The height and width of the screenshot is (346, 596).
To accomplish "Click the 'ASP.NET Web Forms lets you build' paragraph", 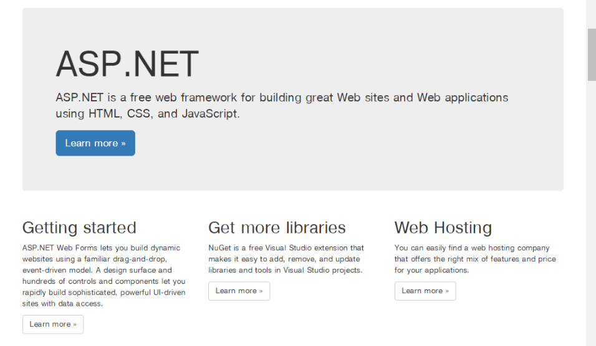I will coord(103,276).
